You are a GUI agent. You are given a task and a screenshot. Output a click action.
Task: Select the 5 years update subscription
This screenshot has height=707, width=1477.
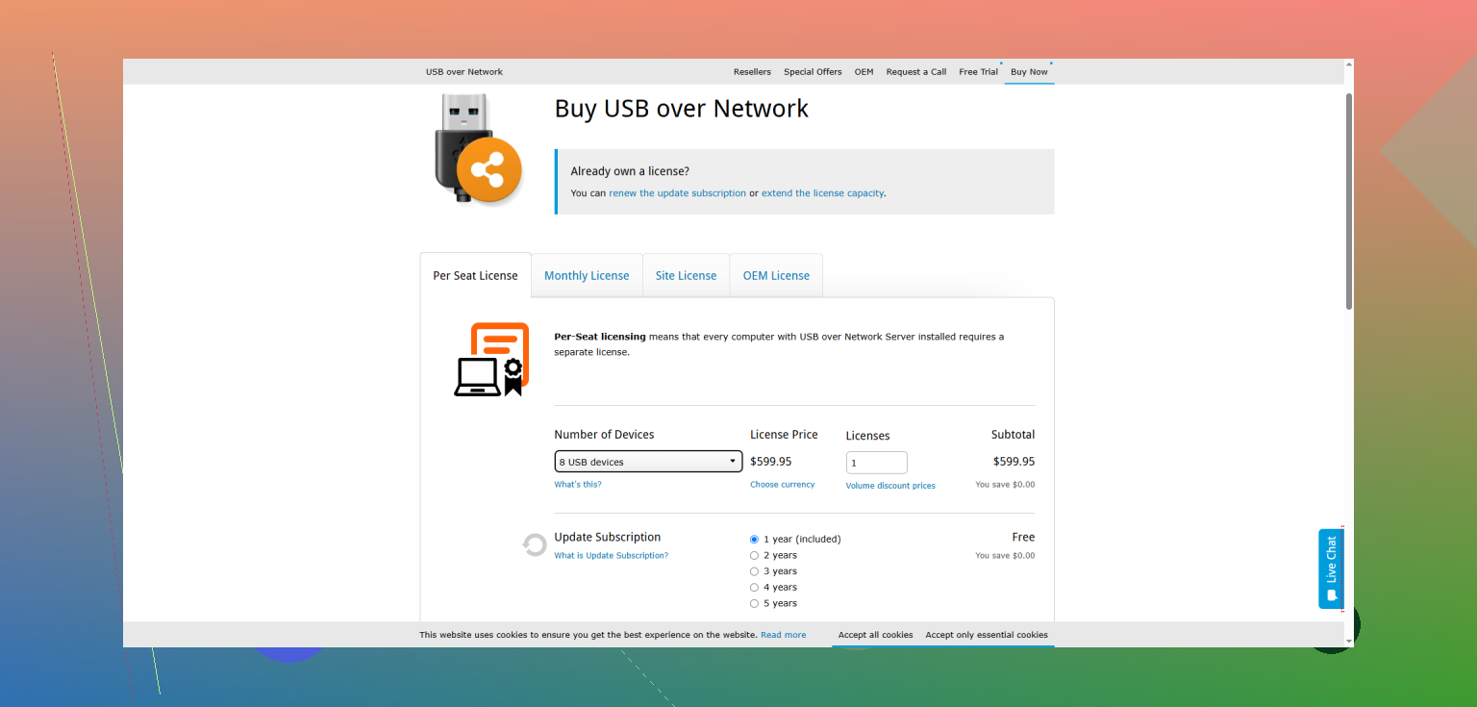coord(754,604)
